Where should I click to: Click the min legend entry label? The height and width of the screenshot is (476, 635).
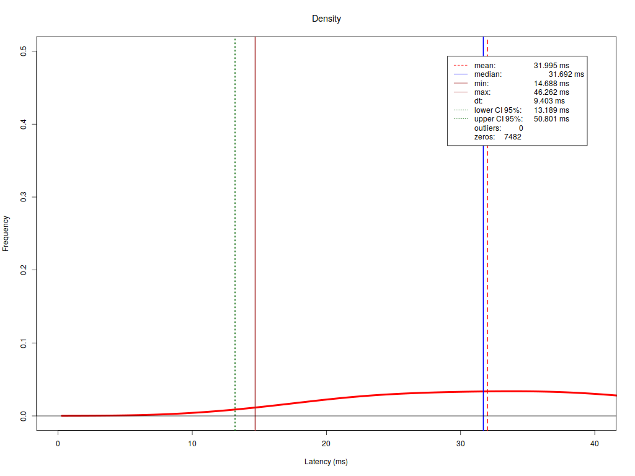(x=481, y=84)
